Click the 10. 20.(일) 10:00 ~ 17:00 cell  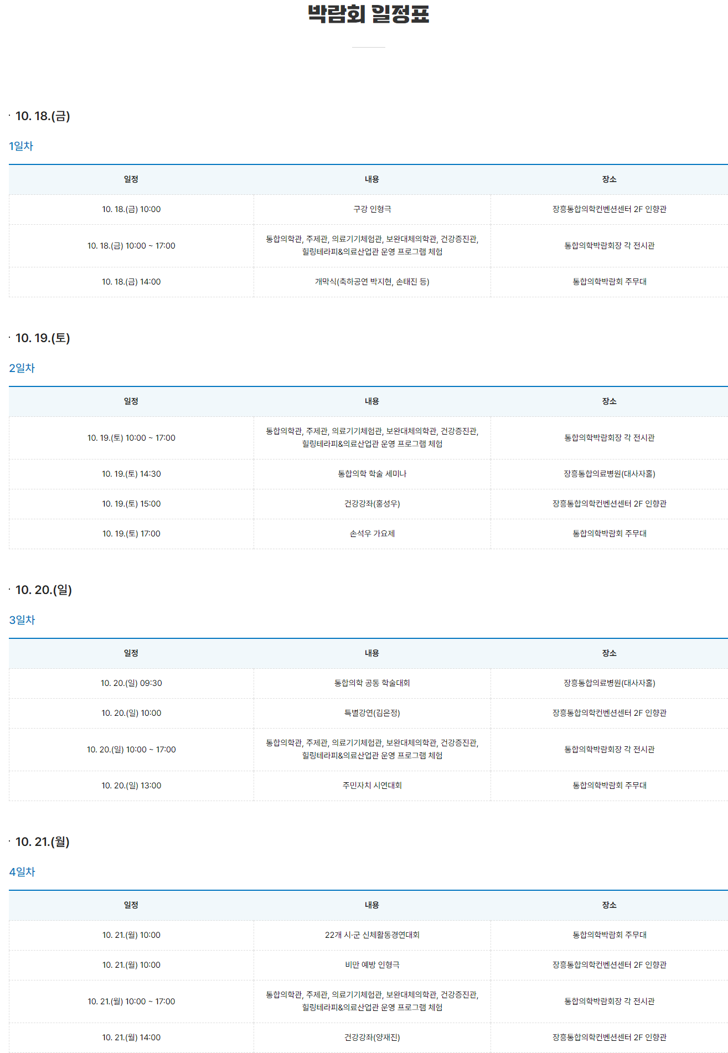[x=131, y=750]
